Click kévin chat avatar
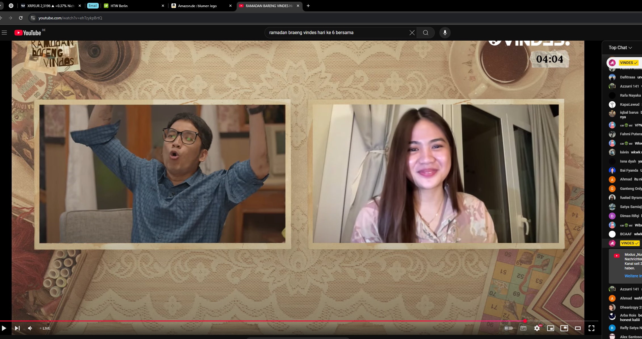 [612, 152]
